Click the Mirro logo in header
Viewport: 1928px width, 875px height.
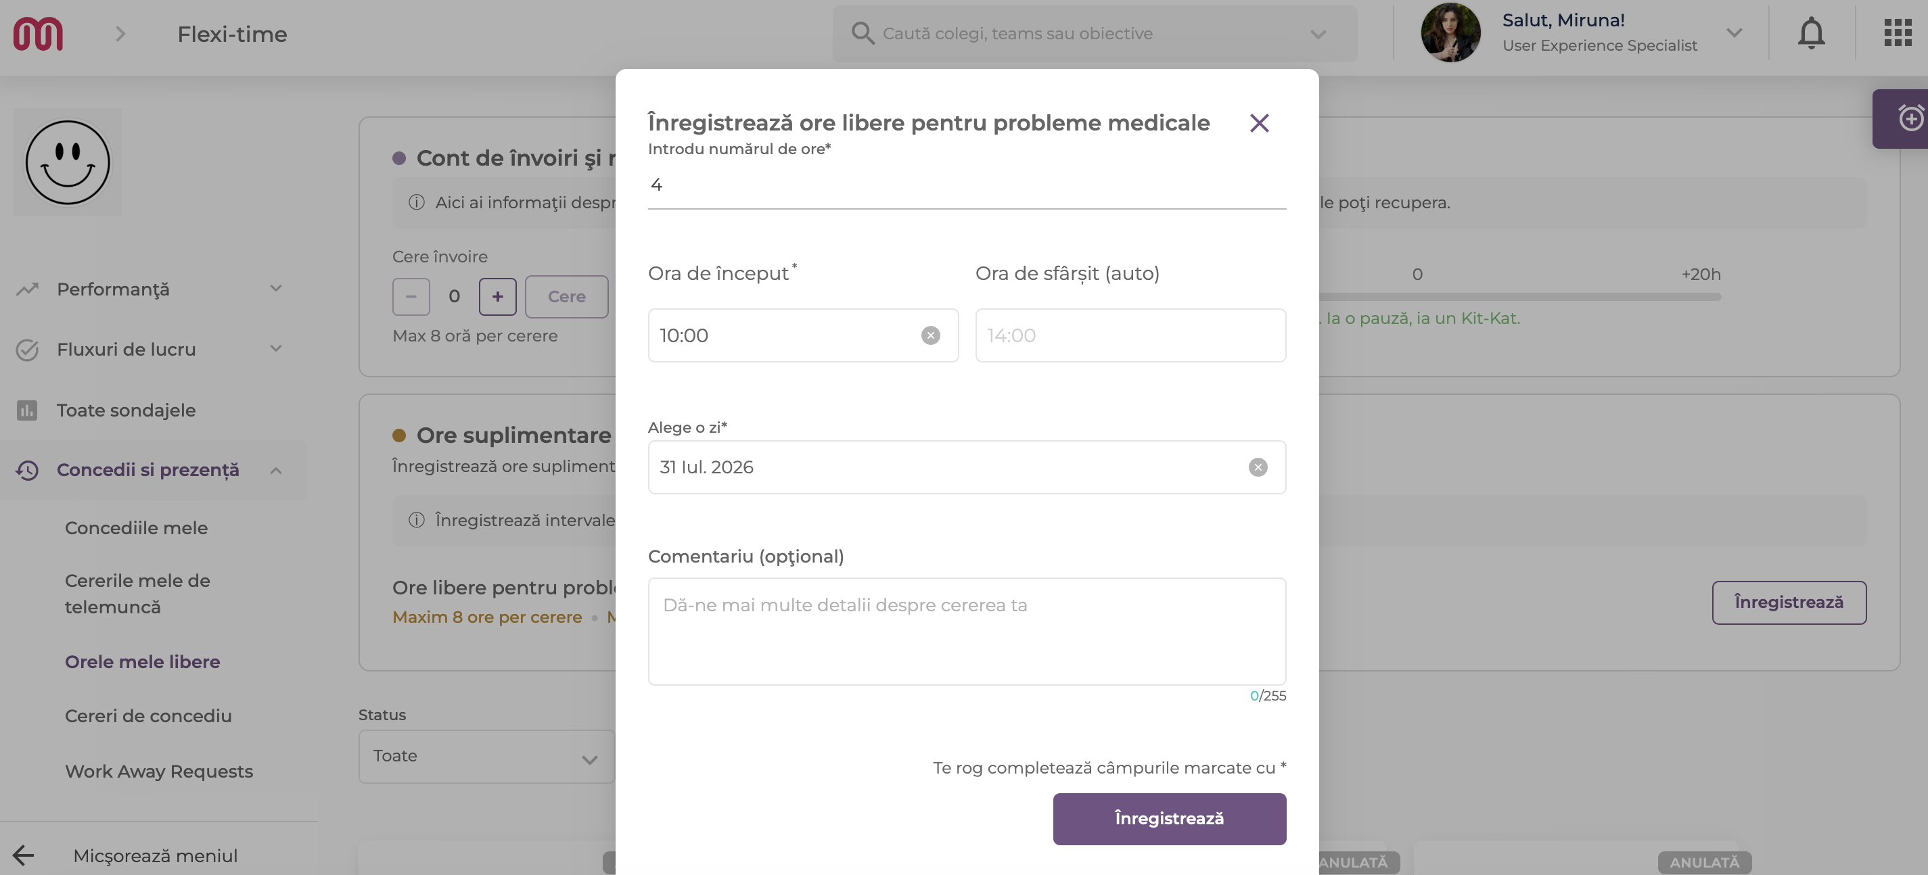click(x=37, y=34)
